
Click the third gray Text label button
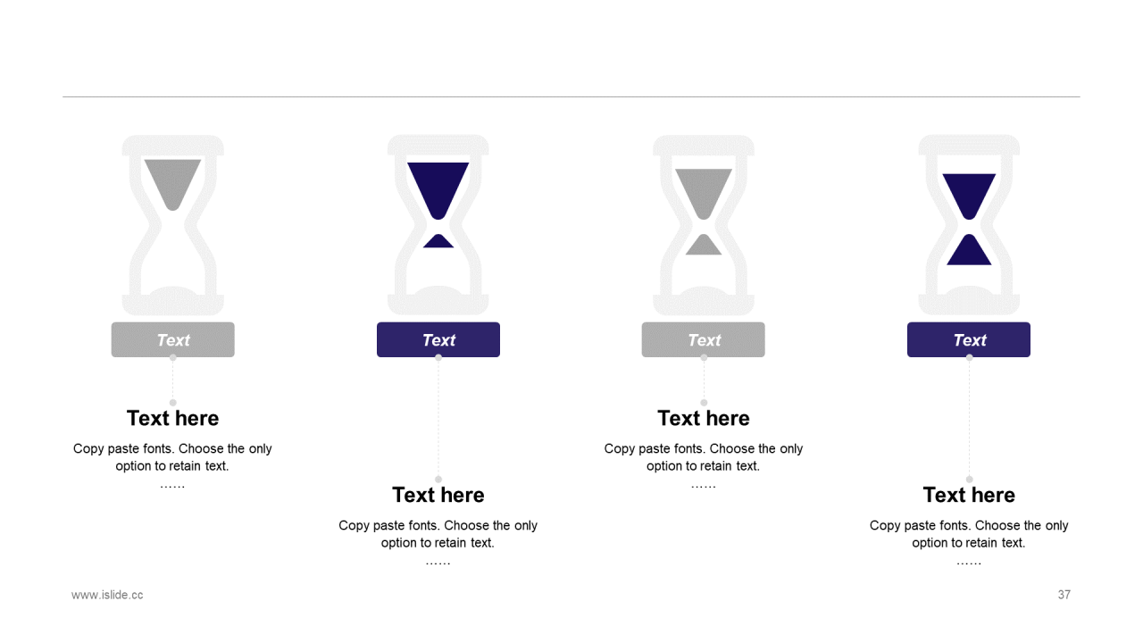tap(704, 339)
